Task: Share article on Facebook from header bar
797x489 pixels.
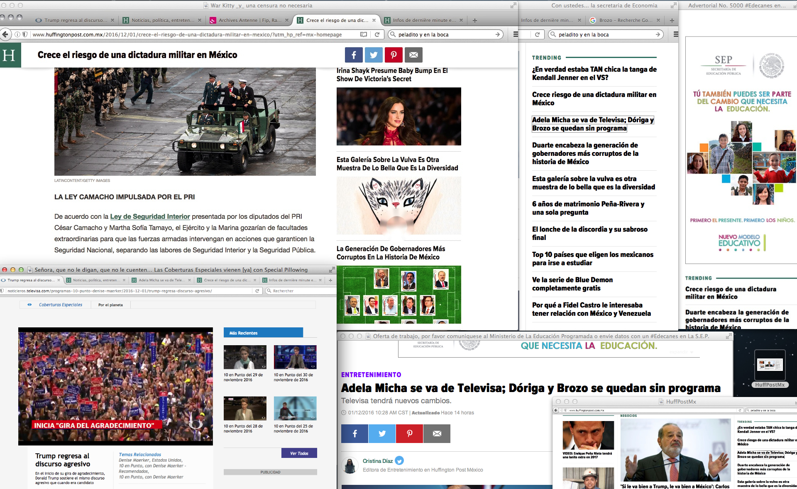Action: pos(354,55)
